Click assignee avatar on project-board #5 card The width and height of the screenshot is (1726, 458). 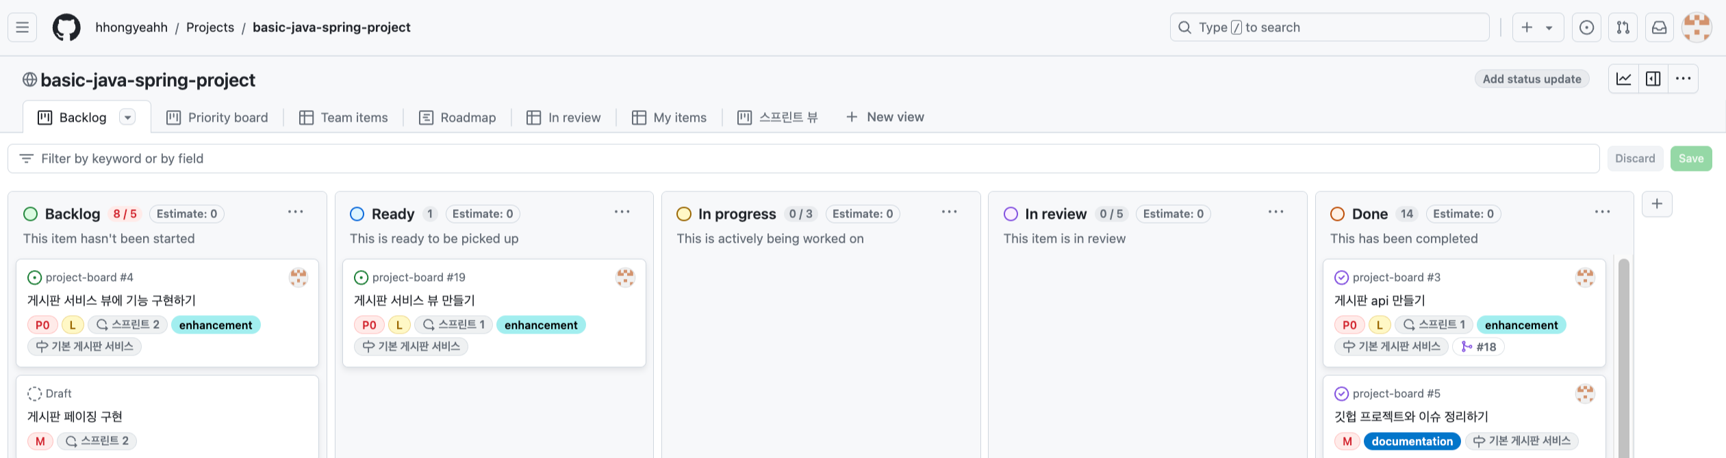[1585, 393]
